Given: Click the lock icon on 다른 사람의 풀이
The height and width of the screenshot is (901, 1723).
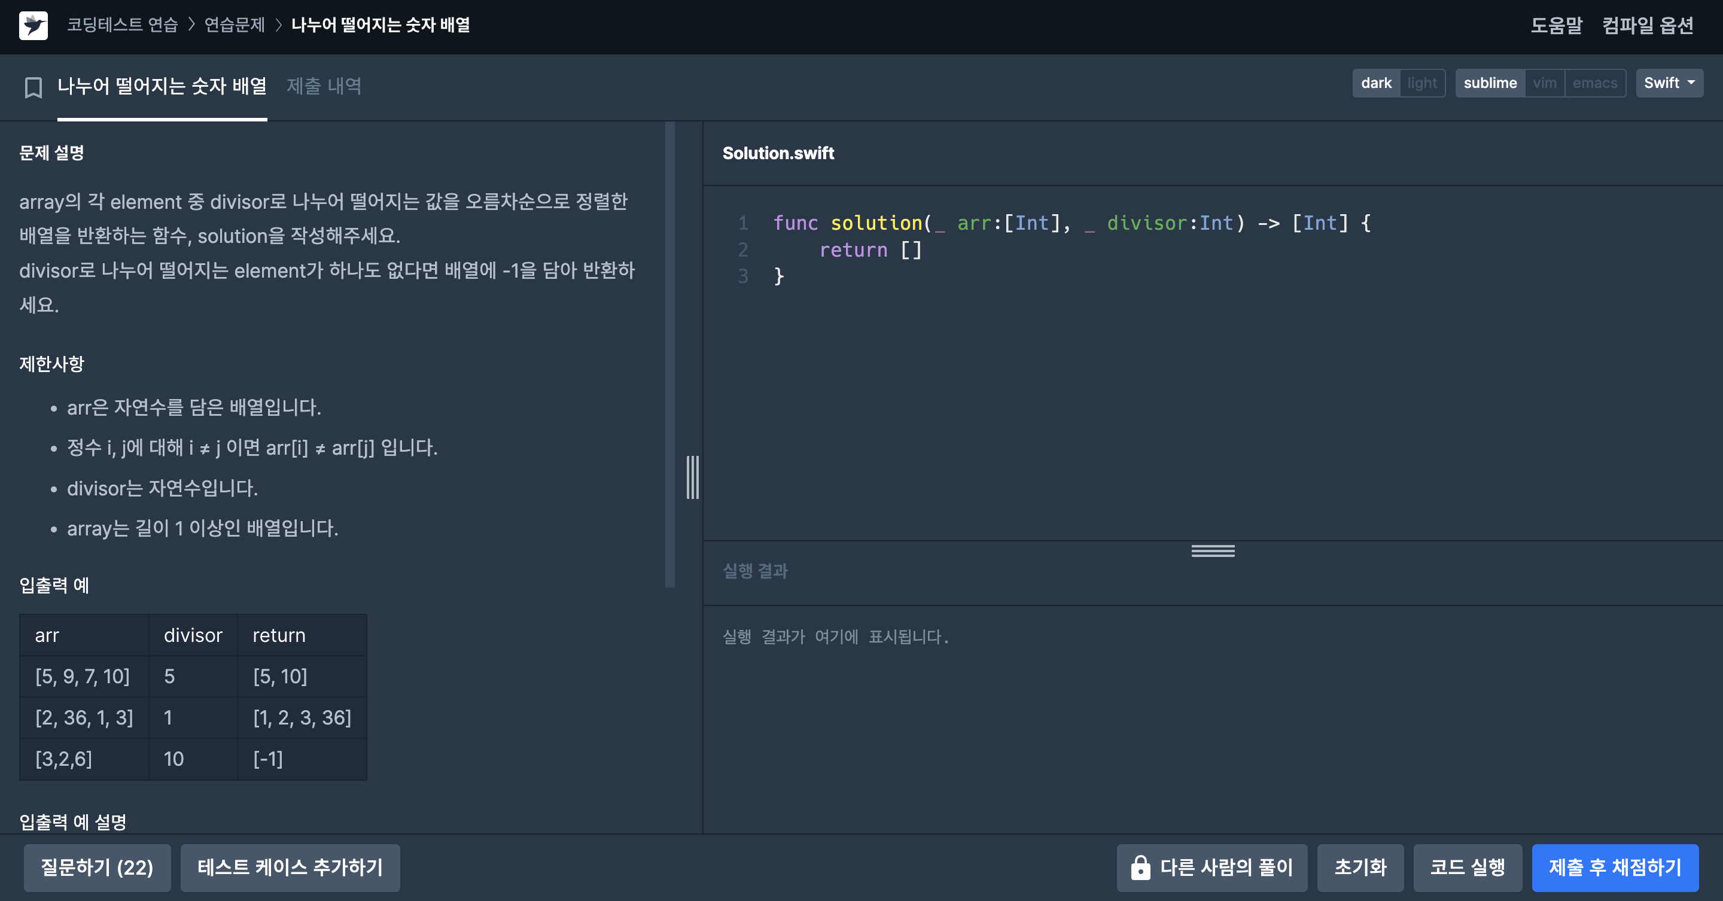Looking at the screenshot, I should tap(1140, 867).
